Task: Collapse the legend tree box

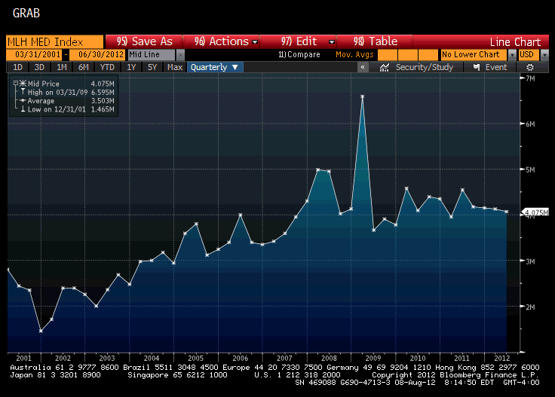Action: point(16,83)
